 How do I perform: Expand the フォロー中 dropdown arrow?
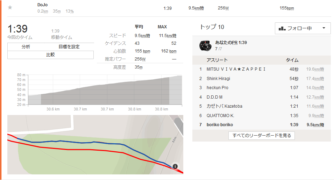[324, 28]
